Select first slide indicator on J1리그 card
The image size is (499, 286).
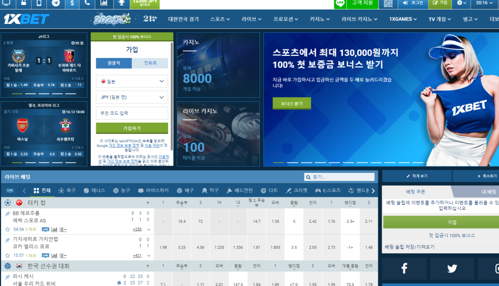(x=17, y=94)
